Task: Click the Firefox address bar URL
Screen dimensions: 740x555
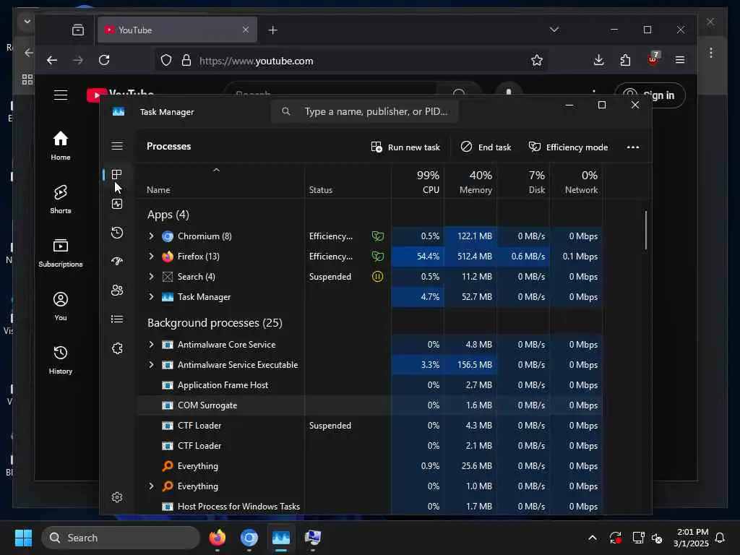Action: [257, 61]
